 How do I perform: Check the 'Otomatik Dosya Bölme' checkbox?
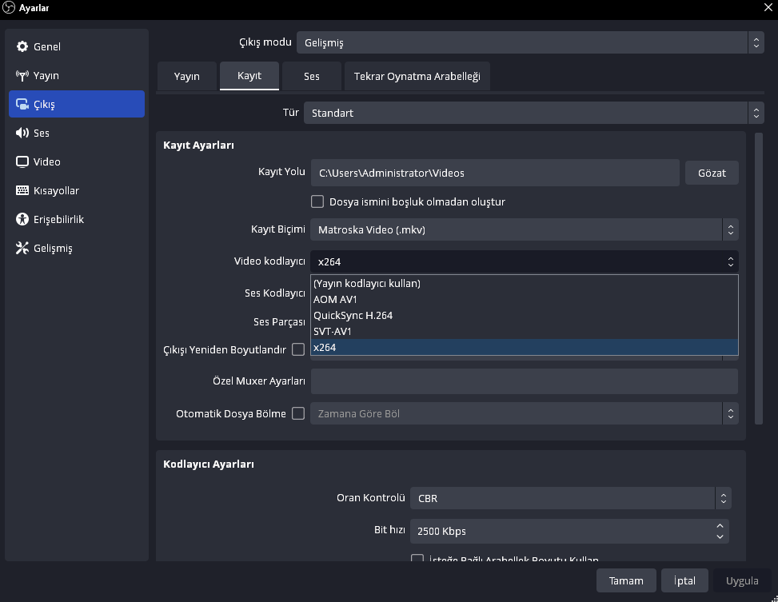(298, 413)
